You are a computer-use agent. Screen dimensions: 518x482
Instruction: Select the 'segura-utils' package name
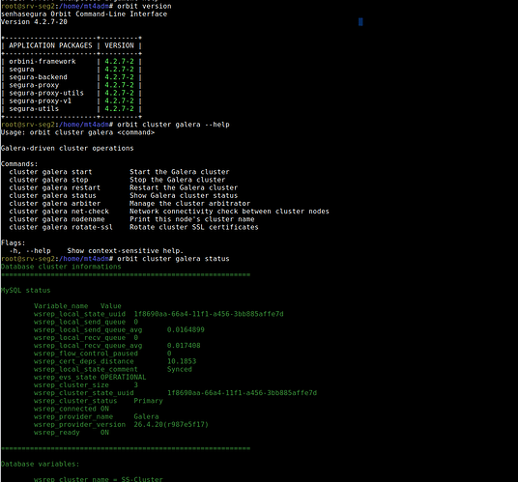click(34, 108)
